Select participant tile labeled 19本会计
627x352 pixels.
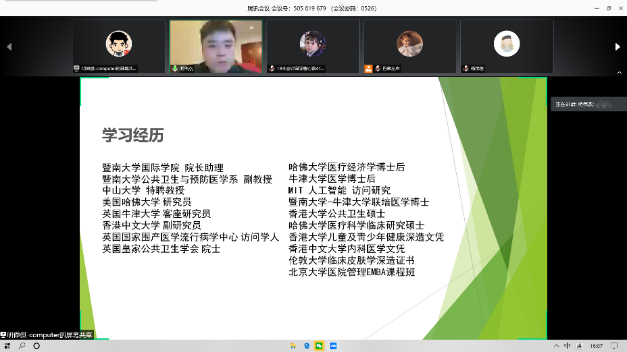click(x=312, y=46)
